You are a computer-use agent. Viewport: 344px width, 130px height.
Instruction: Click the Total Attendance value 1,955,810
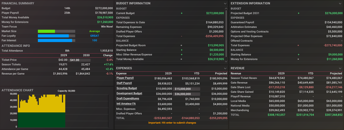106,50
